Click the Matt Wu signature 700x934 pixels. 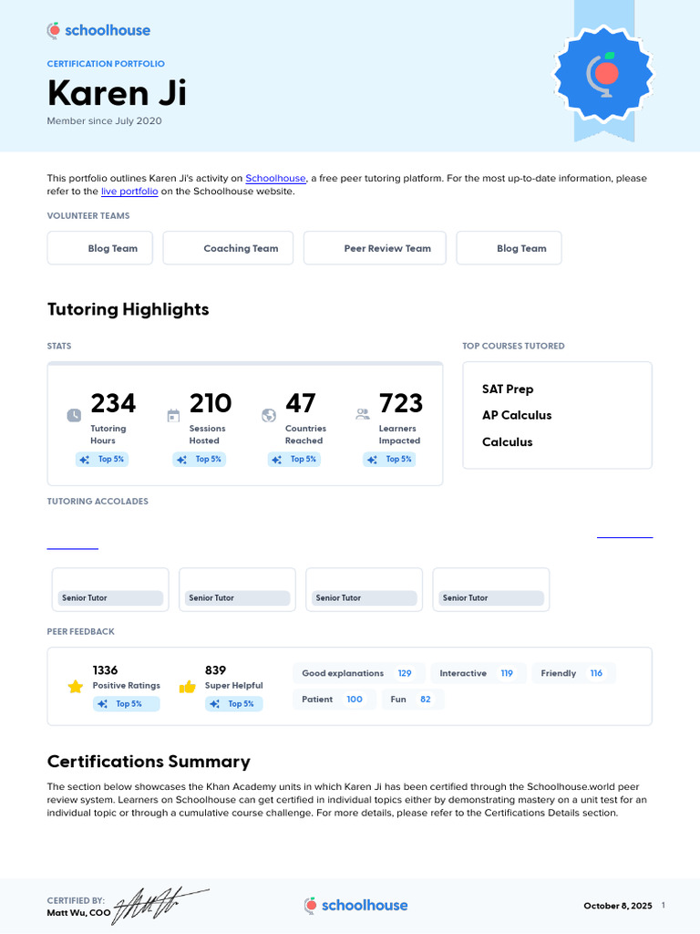[x=160, y=905]
